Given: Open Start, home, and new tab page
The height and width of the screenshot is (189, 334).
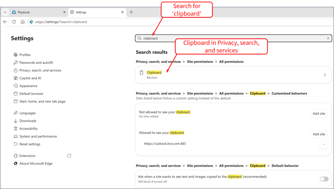Looking at the screenshot, I should click(x=43, y=101).
